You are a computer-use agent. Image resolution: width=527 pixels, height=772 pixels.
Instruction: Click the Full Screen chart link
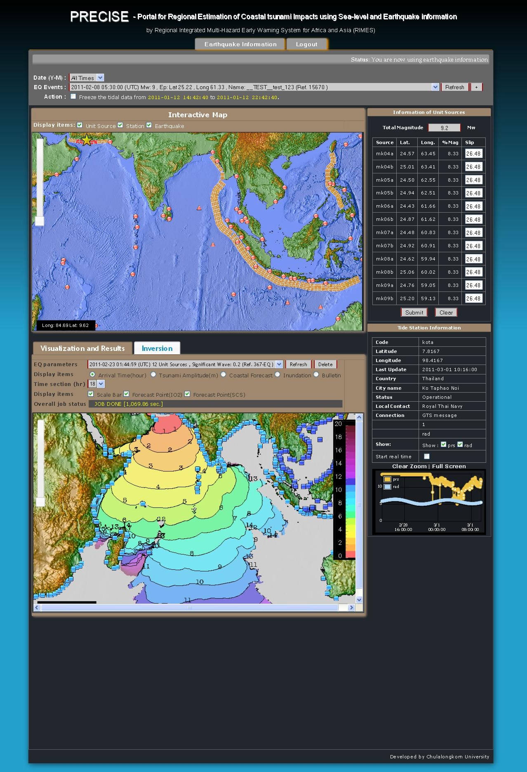[x=449, y=466]
